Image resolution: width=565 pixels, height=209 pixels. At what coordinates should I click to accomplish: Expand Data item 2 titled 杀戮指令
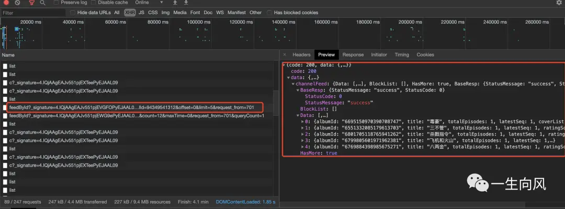pyautogui.click(x=303, y=134)
